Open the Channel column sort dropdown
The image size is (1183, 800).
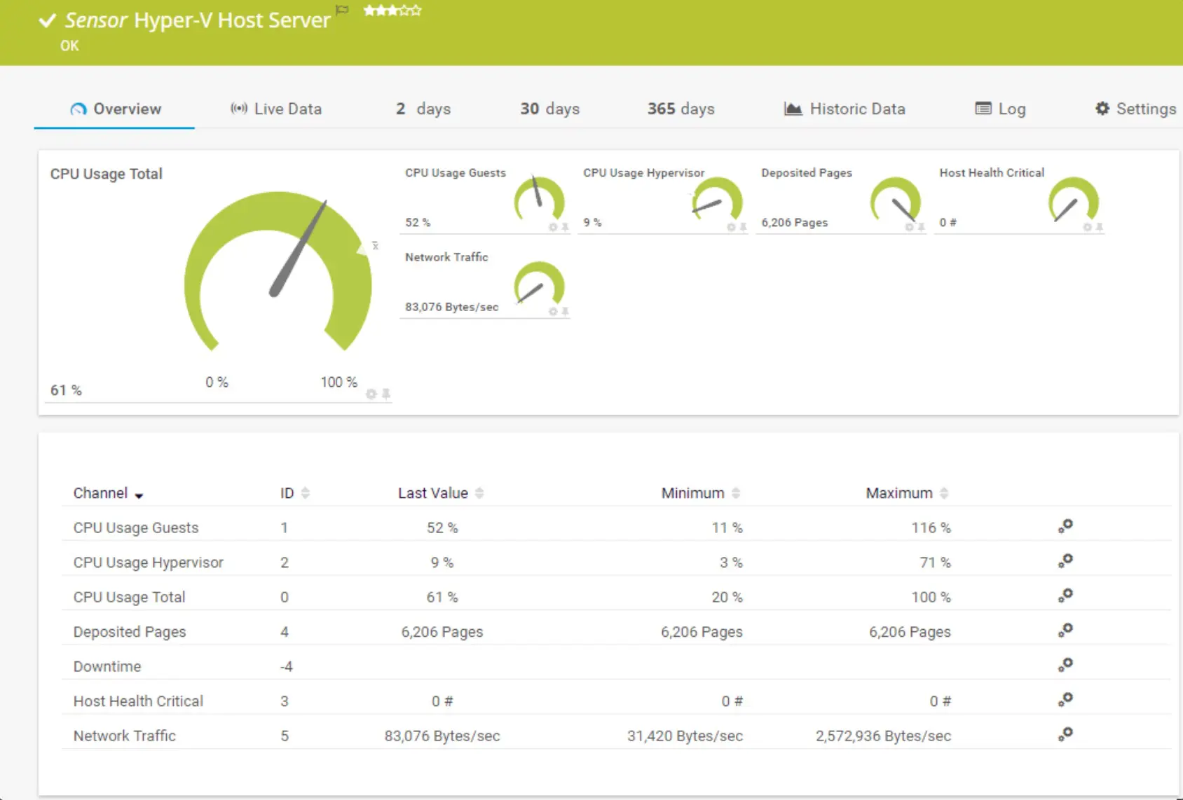tap(139, 495)
